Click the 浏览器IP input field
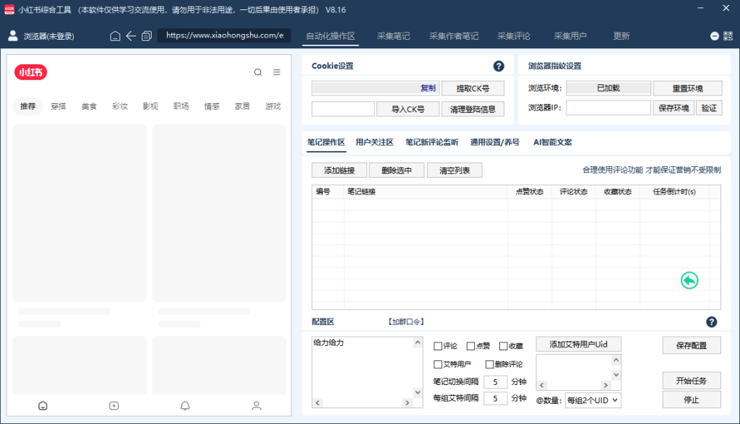Screen dimensions: 740x424 coord(608,108)
